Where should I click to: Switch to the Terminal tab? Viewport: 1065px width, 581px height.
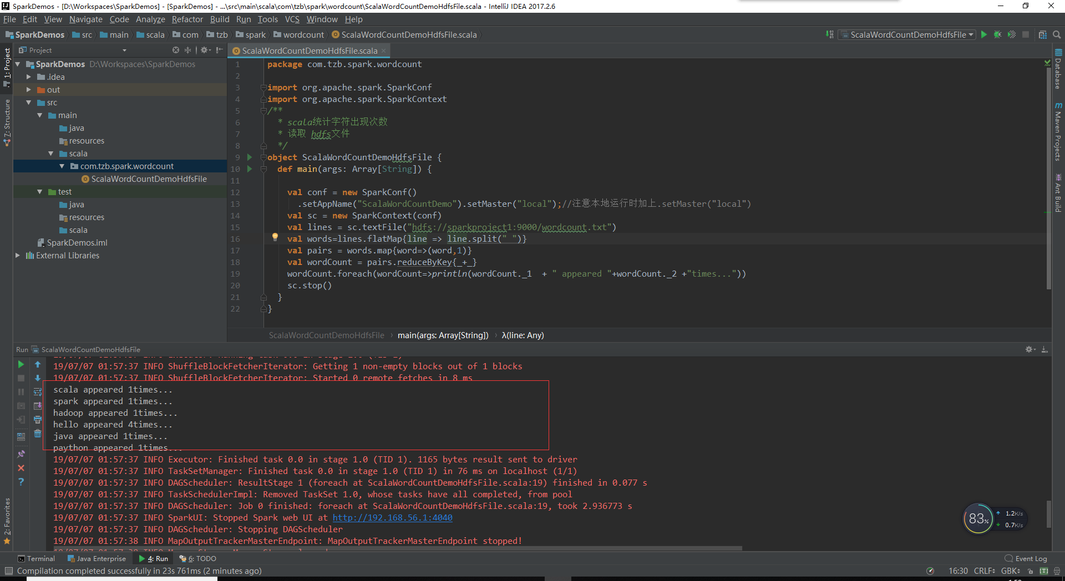point(36,558)
